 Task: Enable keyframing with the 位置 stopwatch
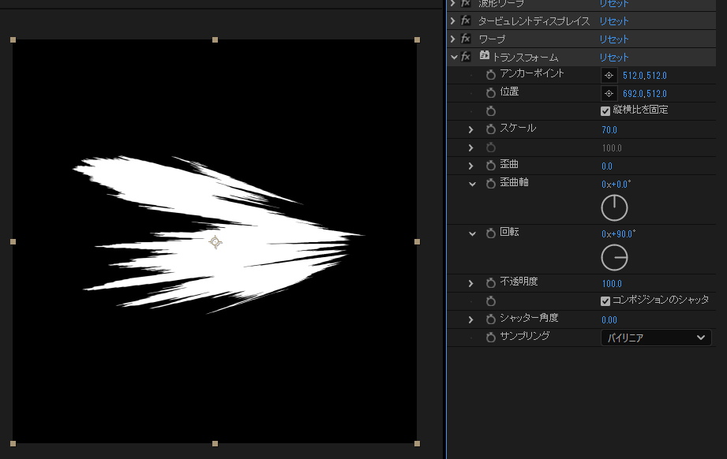click(490, 93)
